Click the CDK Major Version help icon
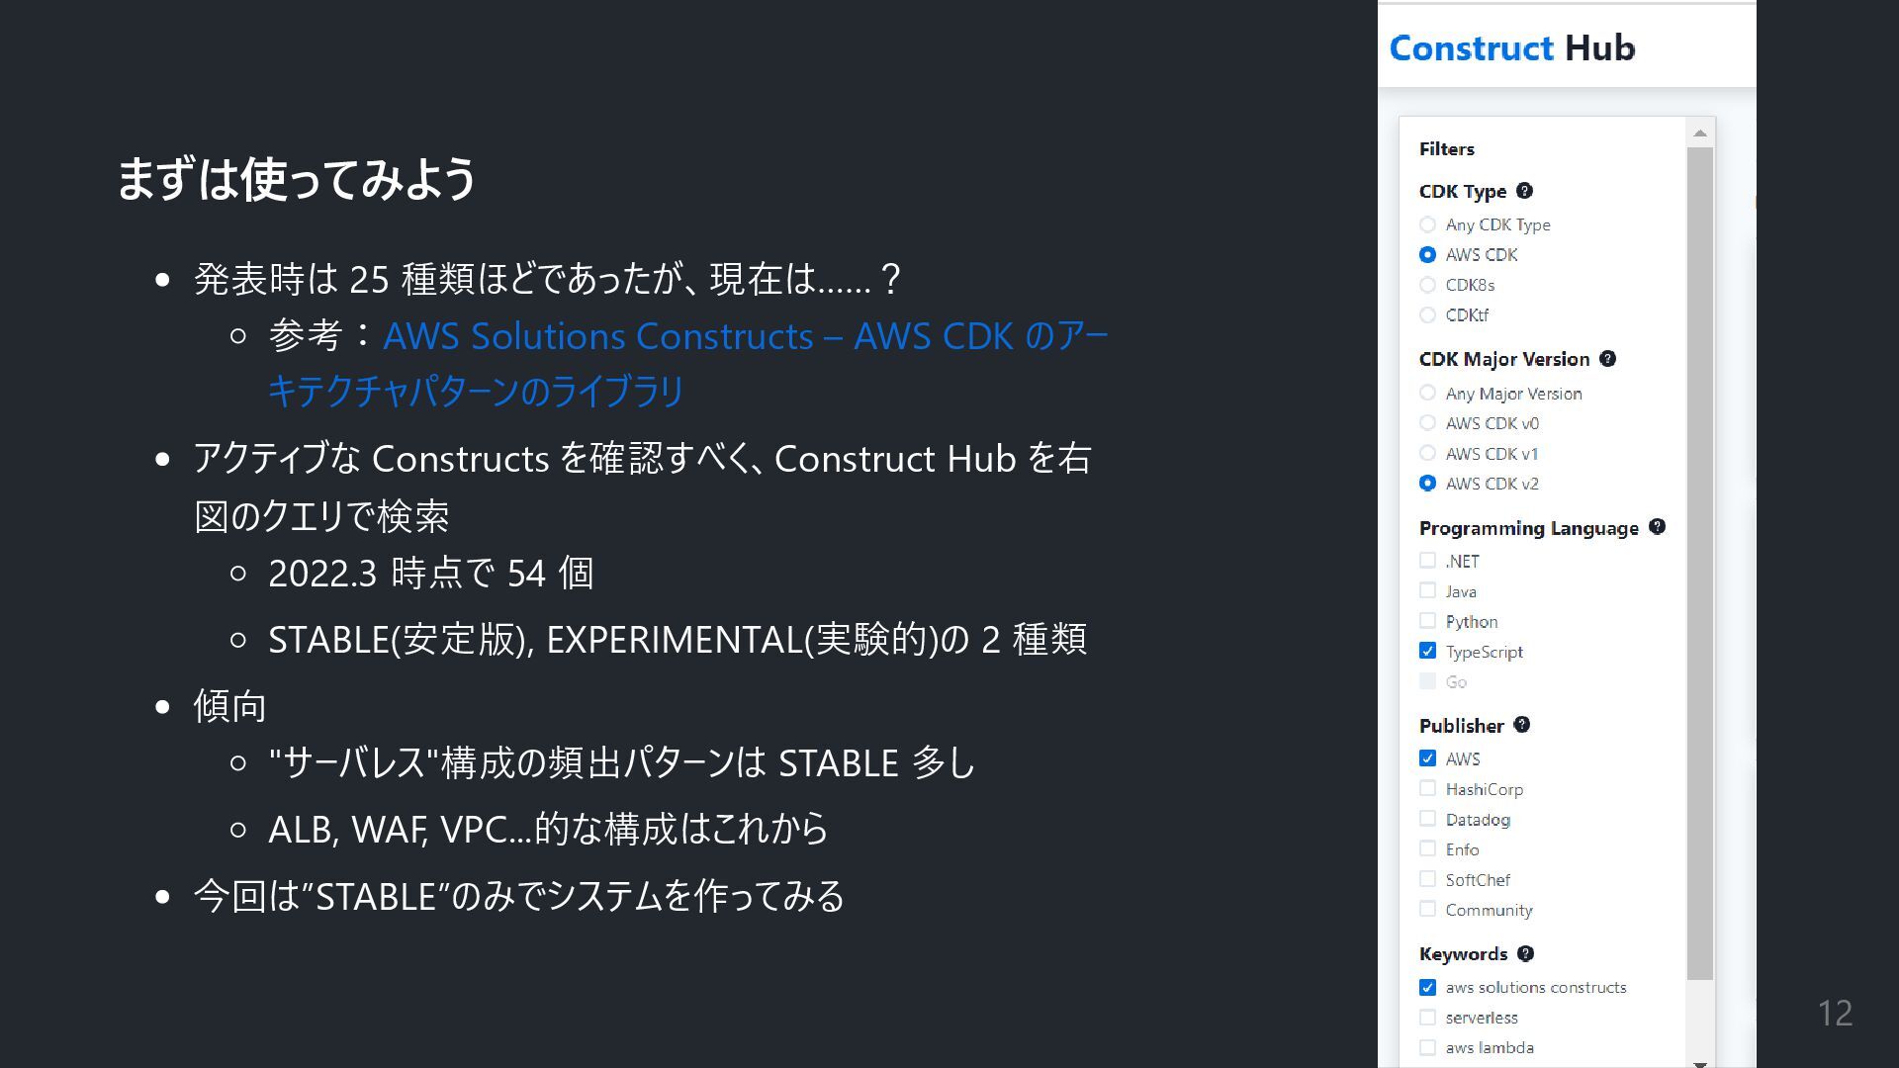1899x1068 pixels. [x=1607, y=359]
